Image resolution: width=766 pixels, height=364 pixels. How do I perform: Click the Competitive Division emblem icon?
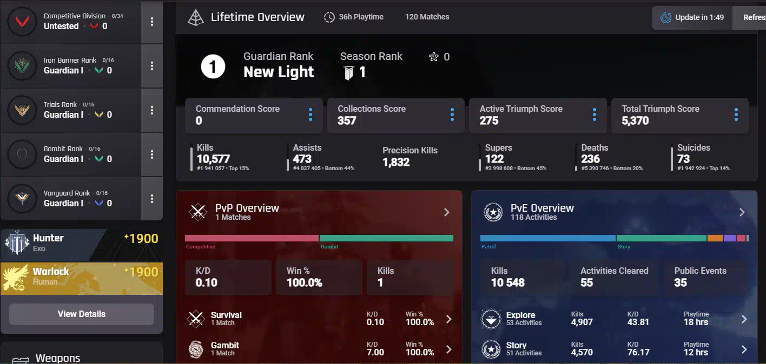pos(22,22)
